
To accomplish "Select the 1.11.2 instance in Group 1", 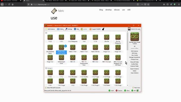I will (x=61, y=74).
